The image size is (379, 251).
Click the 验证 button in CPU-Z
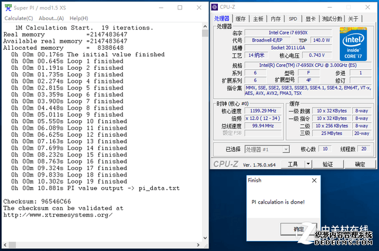coord(328,164)
